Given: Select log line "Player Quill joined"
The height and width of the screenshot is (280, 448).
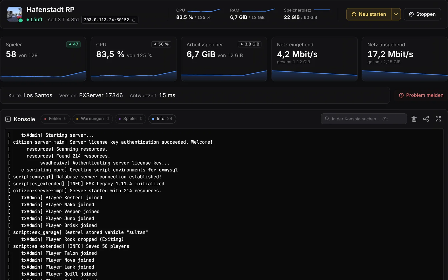Looking at the screenshot, I should 52,274.
